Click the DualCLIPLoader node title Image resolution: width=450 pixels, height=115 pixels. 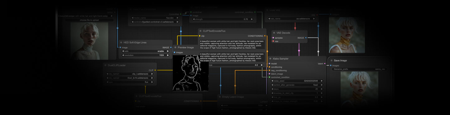coord(117,66)
